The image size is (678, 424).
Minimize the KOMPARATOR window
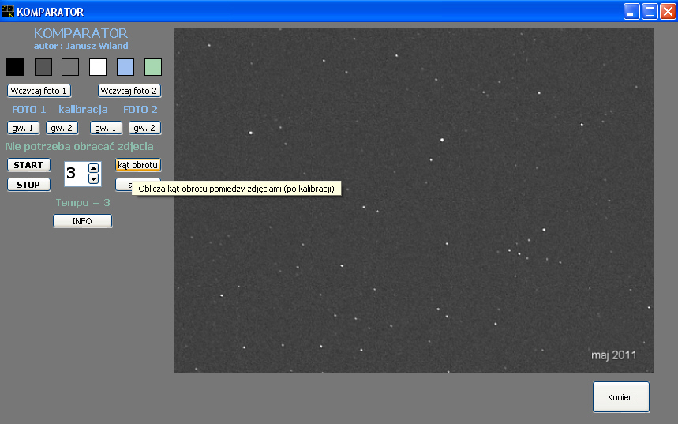[x=631, y=12]
